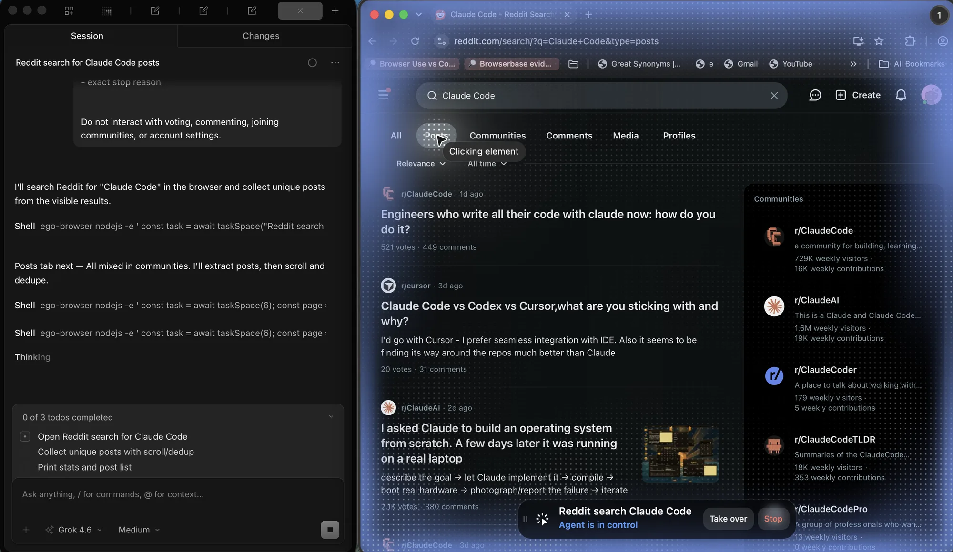Switch to the Session tab
Image resolution: width=953 pixels, height=552 pixels.
pos(87,36)
